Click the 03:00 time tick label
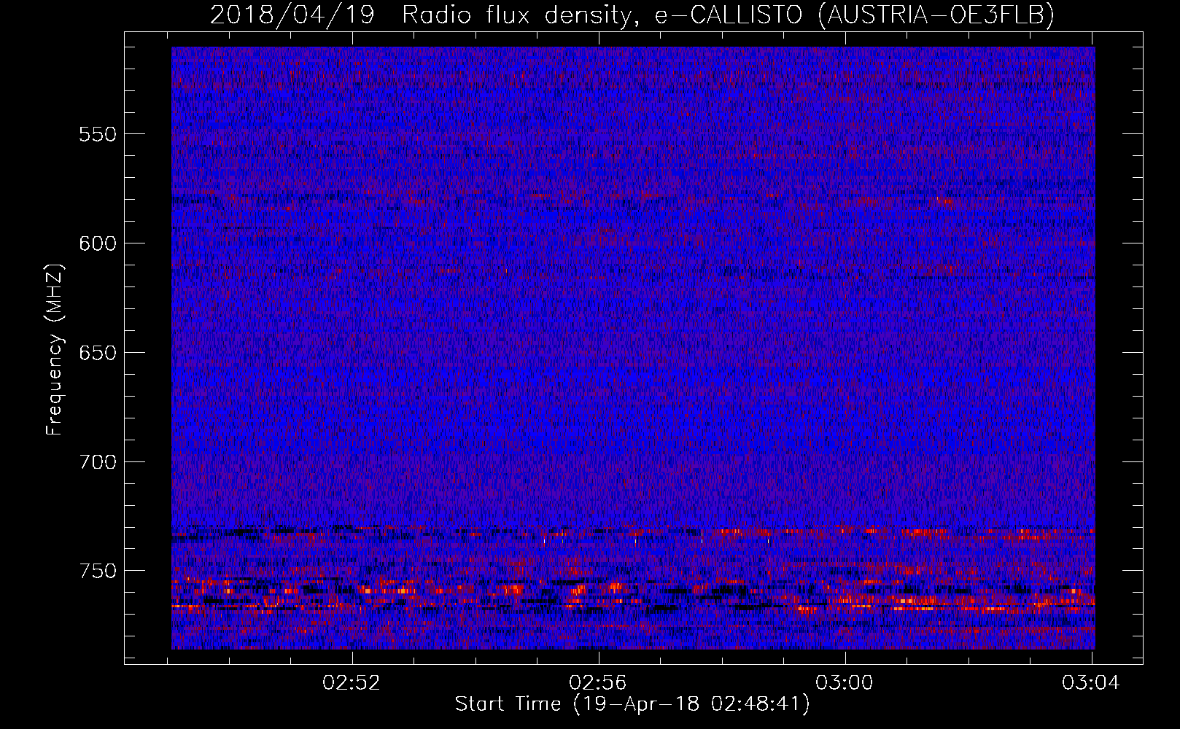The width and height of the screenshot is (1180, 729). point(845,683)
